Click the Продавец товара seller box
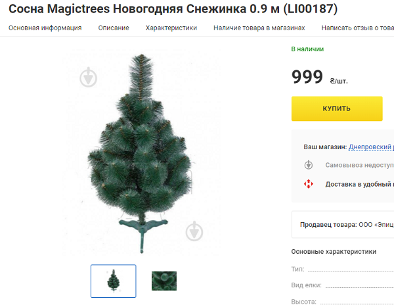 pyautogui.click(x=343, y=225)
